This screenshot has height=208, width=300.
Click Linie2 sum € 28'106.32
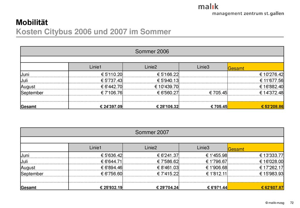[x=167, y=106]
